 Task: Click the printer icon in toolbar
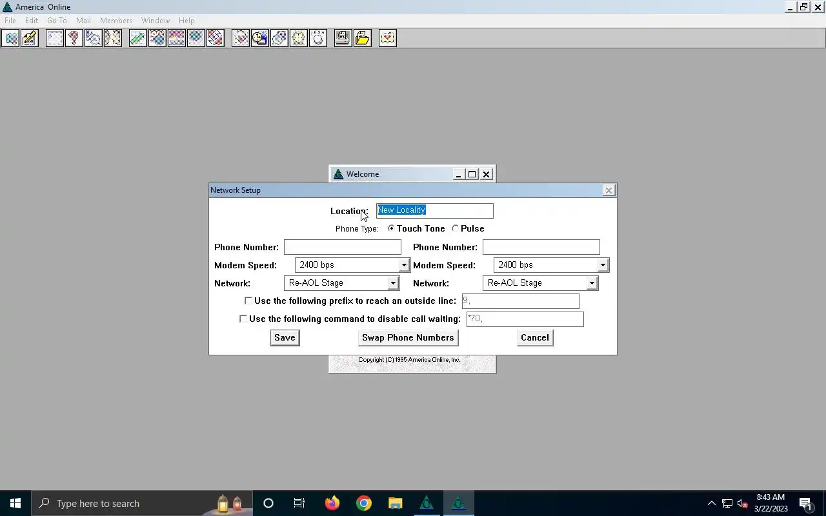click(343, 38)
